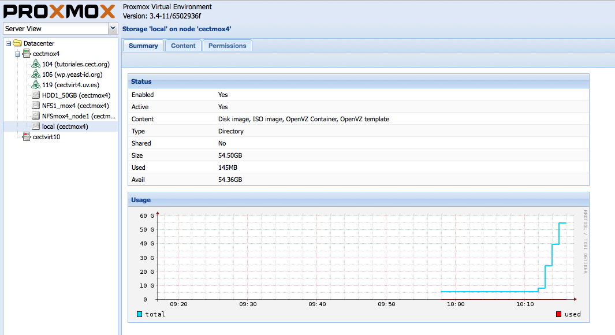Switch to the Content tab
The image size is (615, 335).
coord(183,46)
